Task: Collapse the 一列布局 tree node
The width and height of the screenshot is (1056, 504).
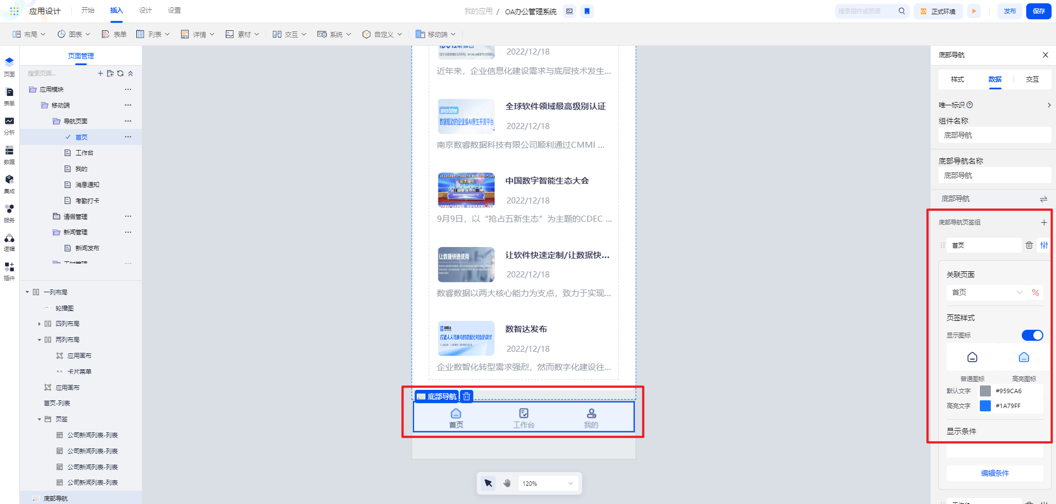Action: click(27, 292)
